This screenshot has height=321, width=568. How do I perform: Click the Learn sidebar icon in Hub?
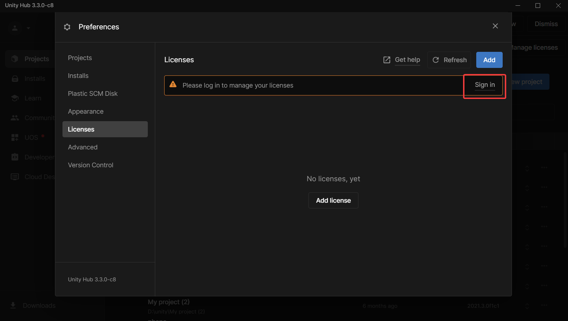pos(15,98)
